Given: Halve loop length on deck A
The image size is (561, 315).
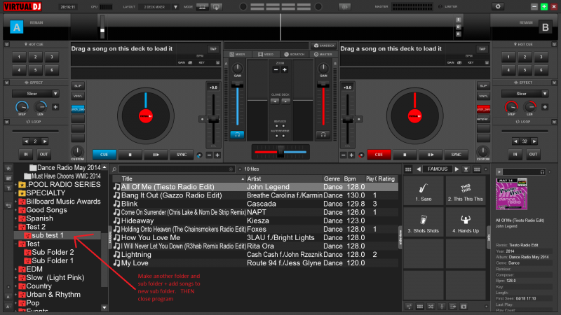Looking at the screenshot, I should coord(26,141).
